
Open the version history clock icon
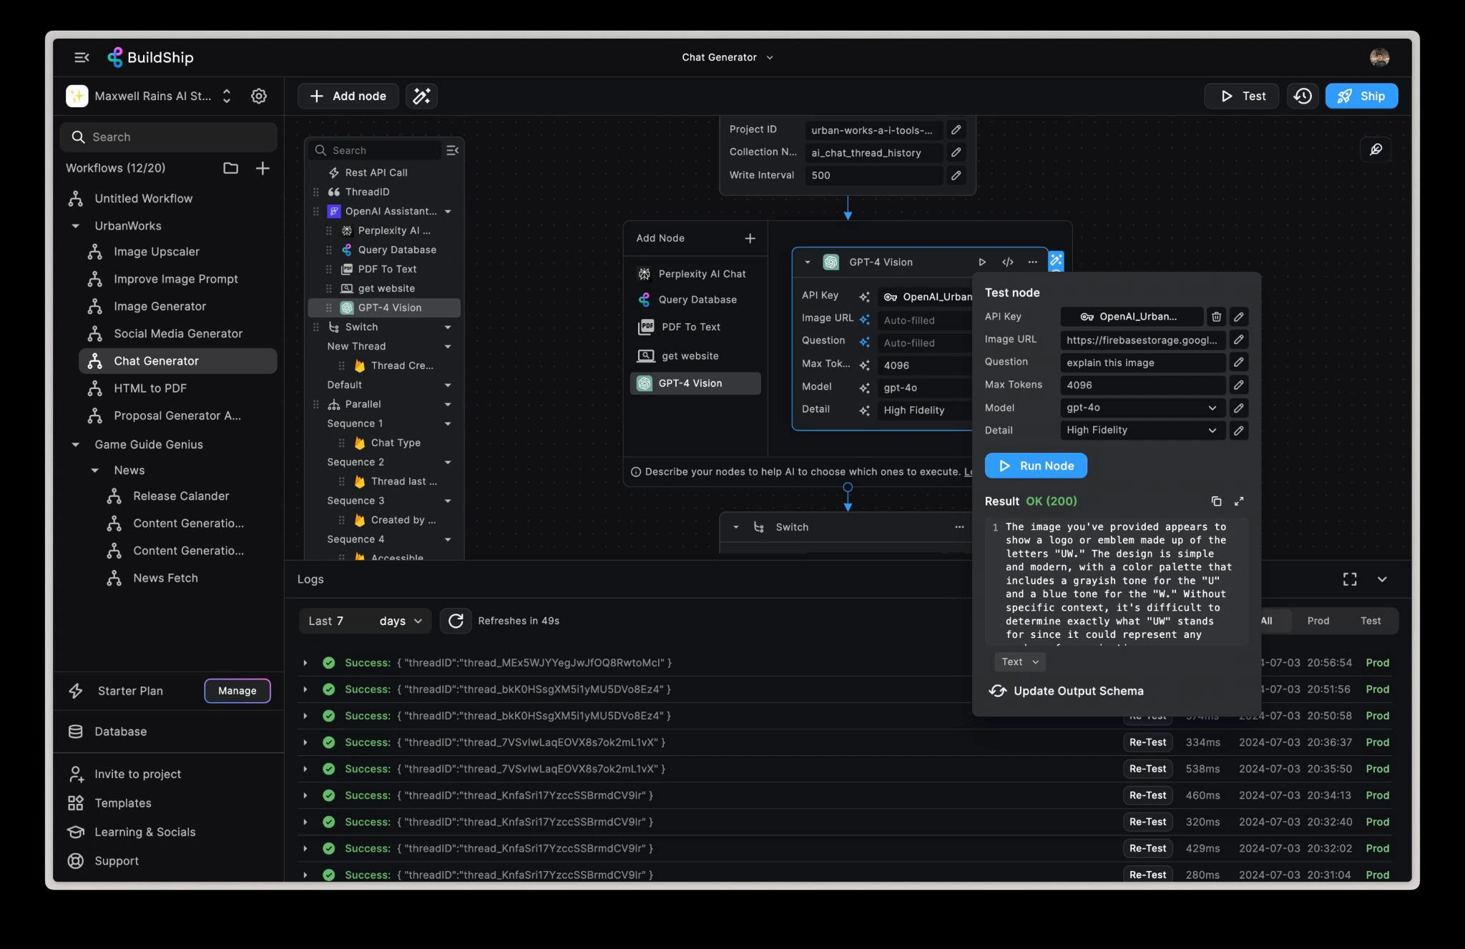(1302, 96)
